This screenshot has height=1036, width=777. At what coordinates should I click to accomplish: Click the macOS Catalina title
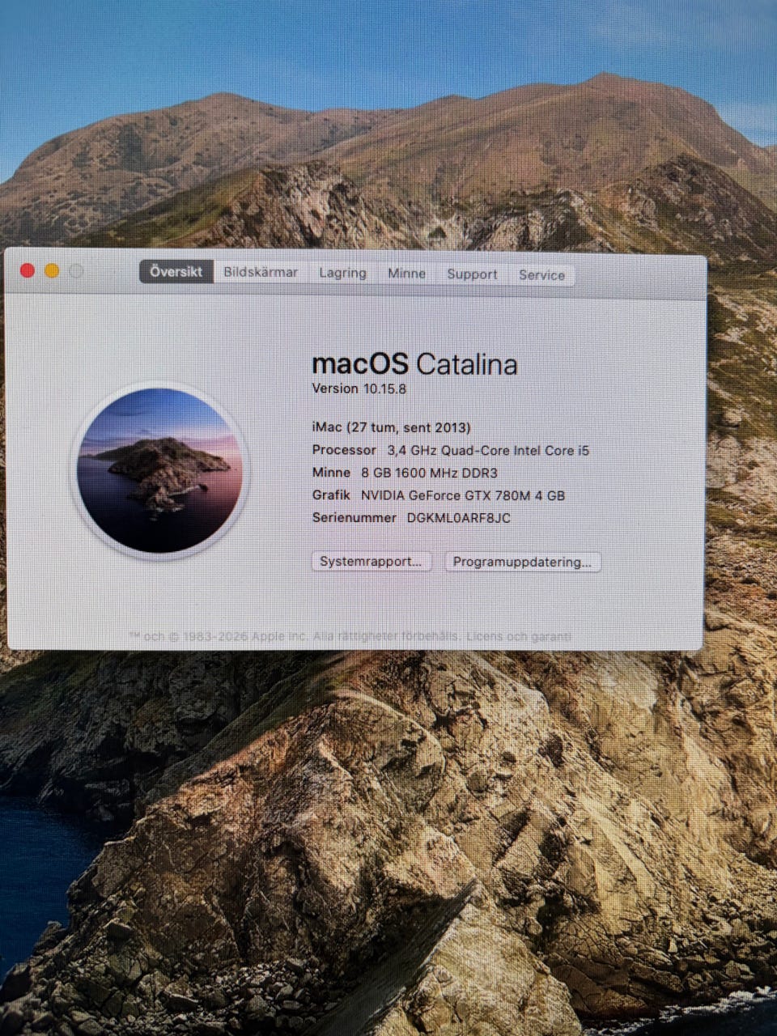[414, 363]
